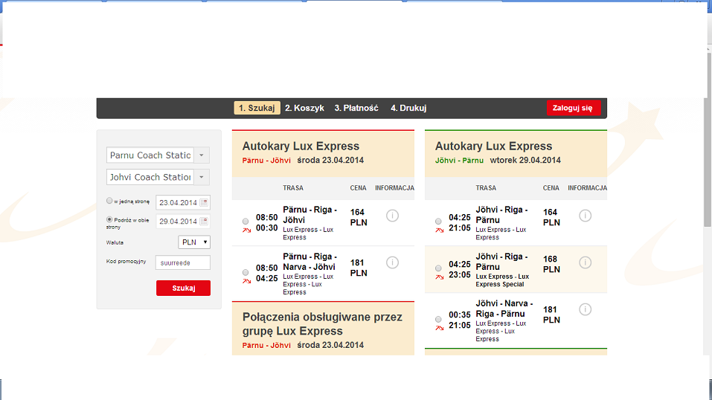The image size is (712, 400).
Task: Select the 04:25 - 21:05 return trip
Action: coord(438,222)
